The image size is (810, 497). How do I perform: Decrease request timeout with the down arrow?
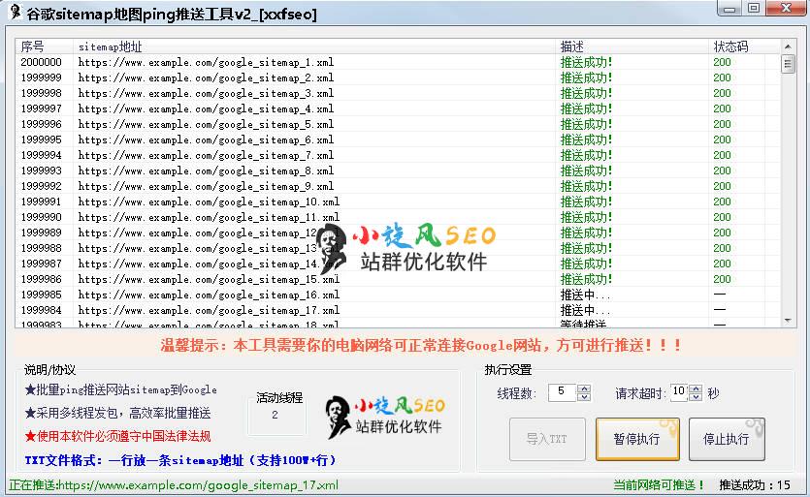point(696,397)
